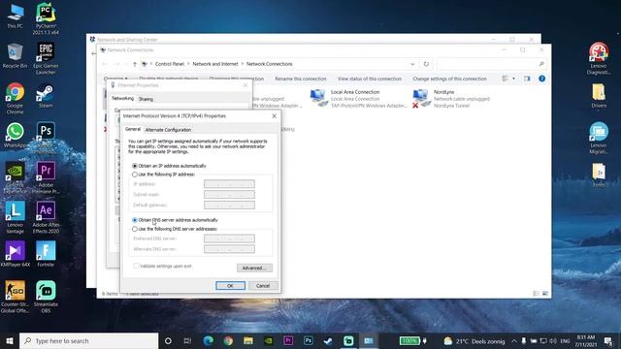The height and width of the screenshot is (349, 621).
Task: Show hidden system tray icons
Action: click(514, 340)
